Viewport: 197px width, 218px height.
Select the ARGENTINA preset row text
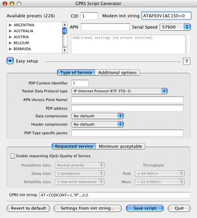point(24,25)
